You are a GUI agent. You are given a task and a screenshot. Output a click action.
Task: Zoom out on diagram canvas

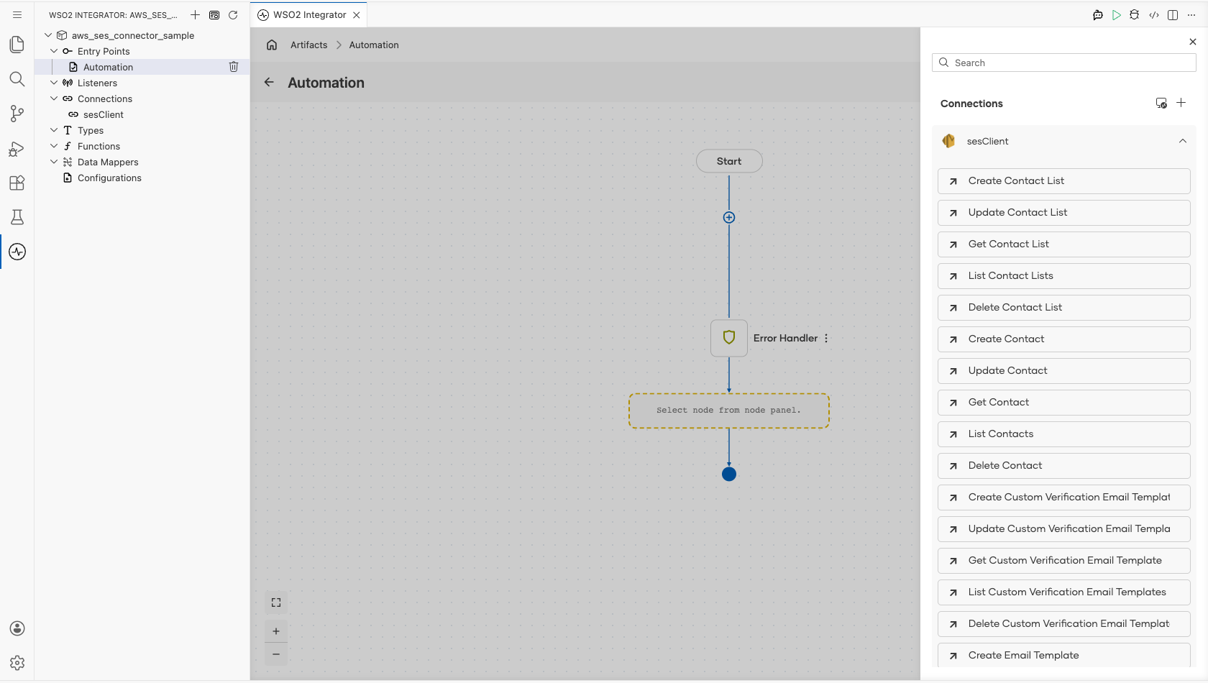click(x=276, y=654)
